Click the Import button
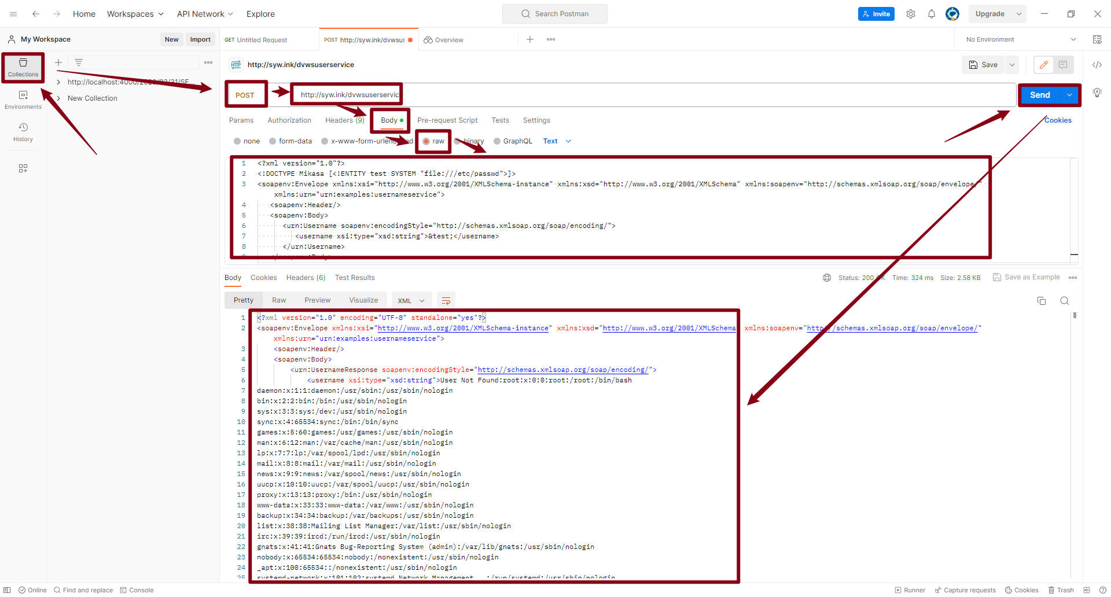Viewport: 1111px width, 597px height. tap(200, 39)
